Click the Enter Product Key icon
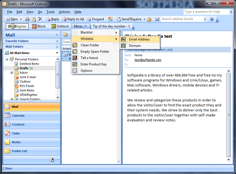Viewport: 236px width, 174px height. click(x=75, y=64)
